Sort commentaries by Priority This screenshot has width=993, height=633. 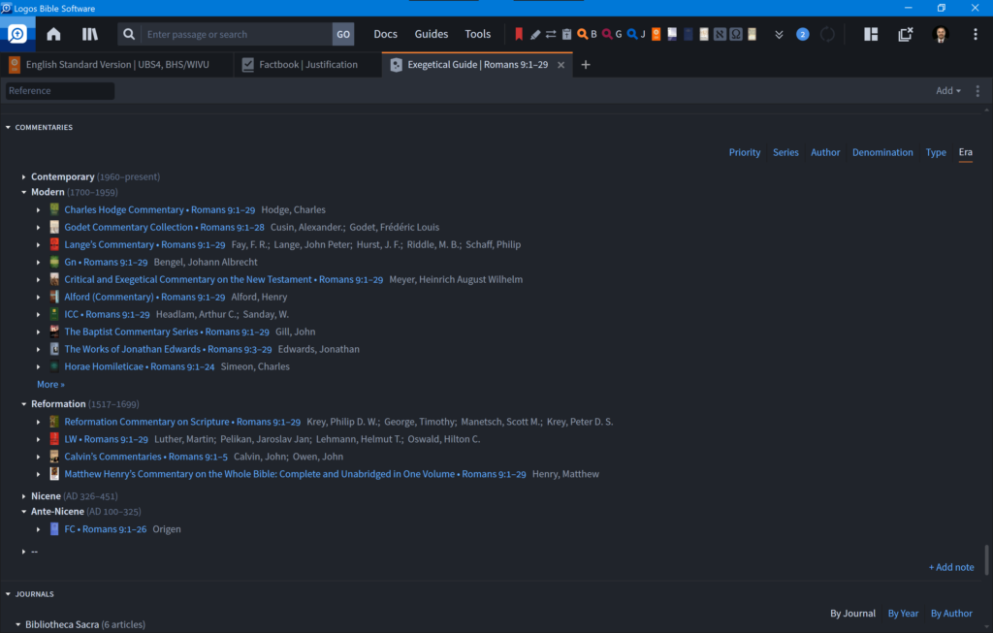(744, 152)
